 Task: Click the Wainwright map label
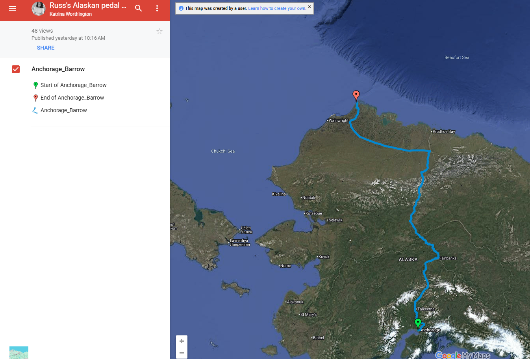[x=338, y=120]
